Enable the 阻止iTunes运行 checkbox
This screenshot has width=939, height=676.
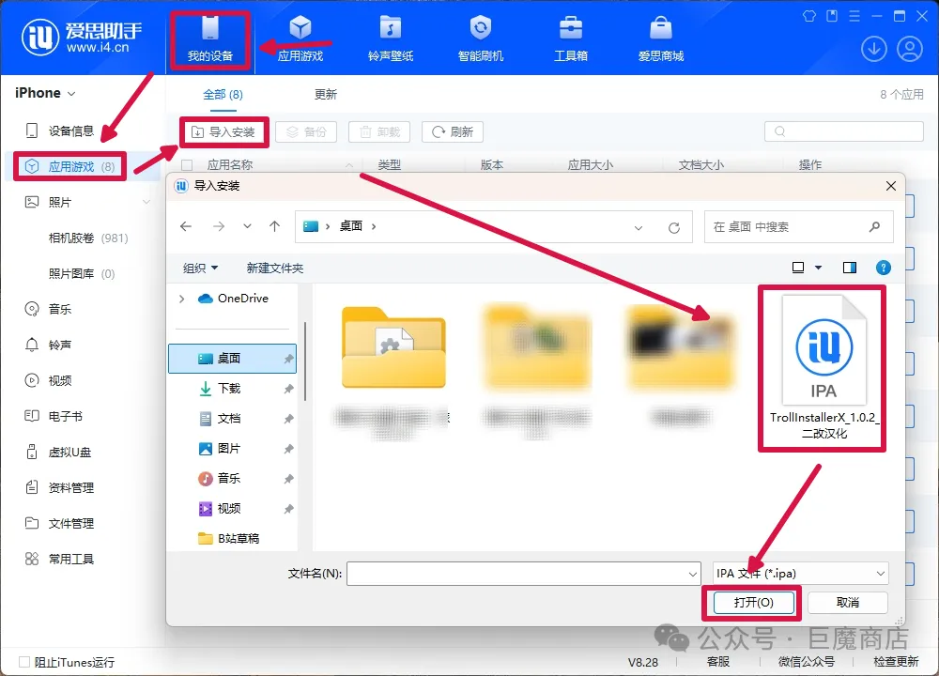24,662
